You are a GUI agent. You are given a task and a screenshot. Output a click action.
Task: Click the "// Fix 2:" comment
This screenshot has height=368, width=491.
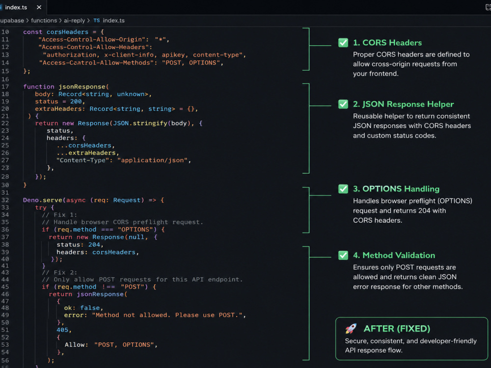(59, 272)
